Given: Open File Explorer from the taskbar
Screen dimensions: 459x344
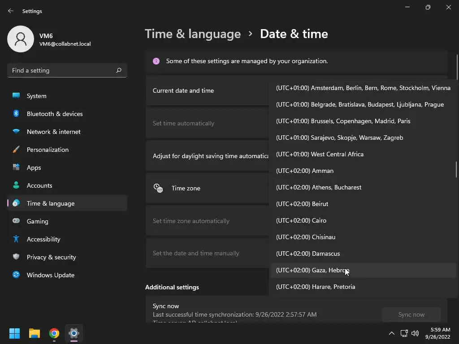Looking at the screenshot, I should coord(35,333).
